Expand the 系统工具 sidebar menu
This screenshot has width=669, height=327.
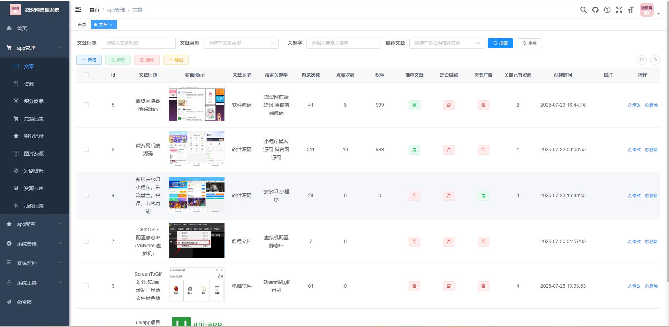35,283
